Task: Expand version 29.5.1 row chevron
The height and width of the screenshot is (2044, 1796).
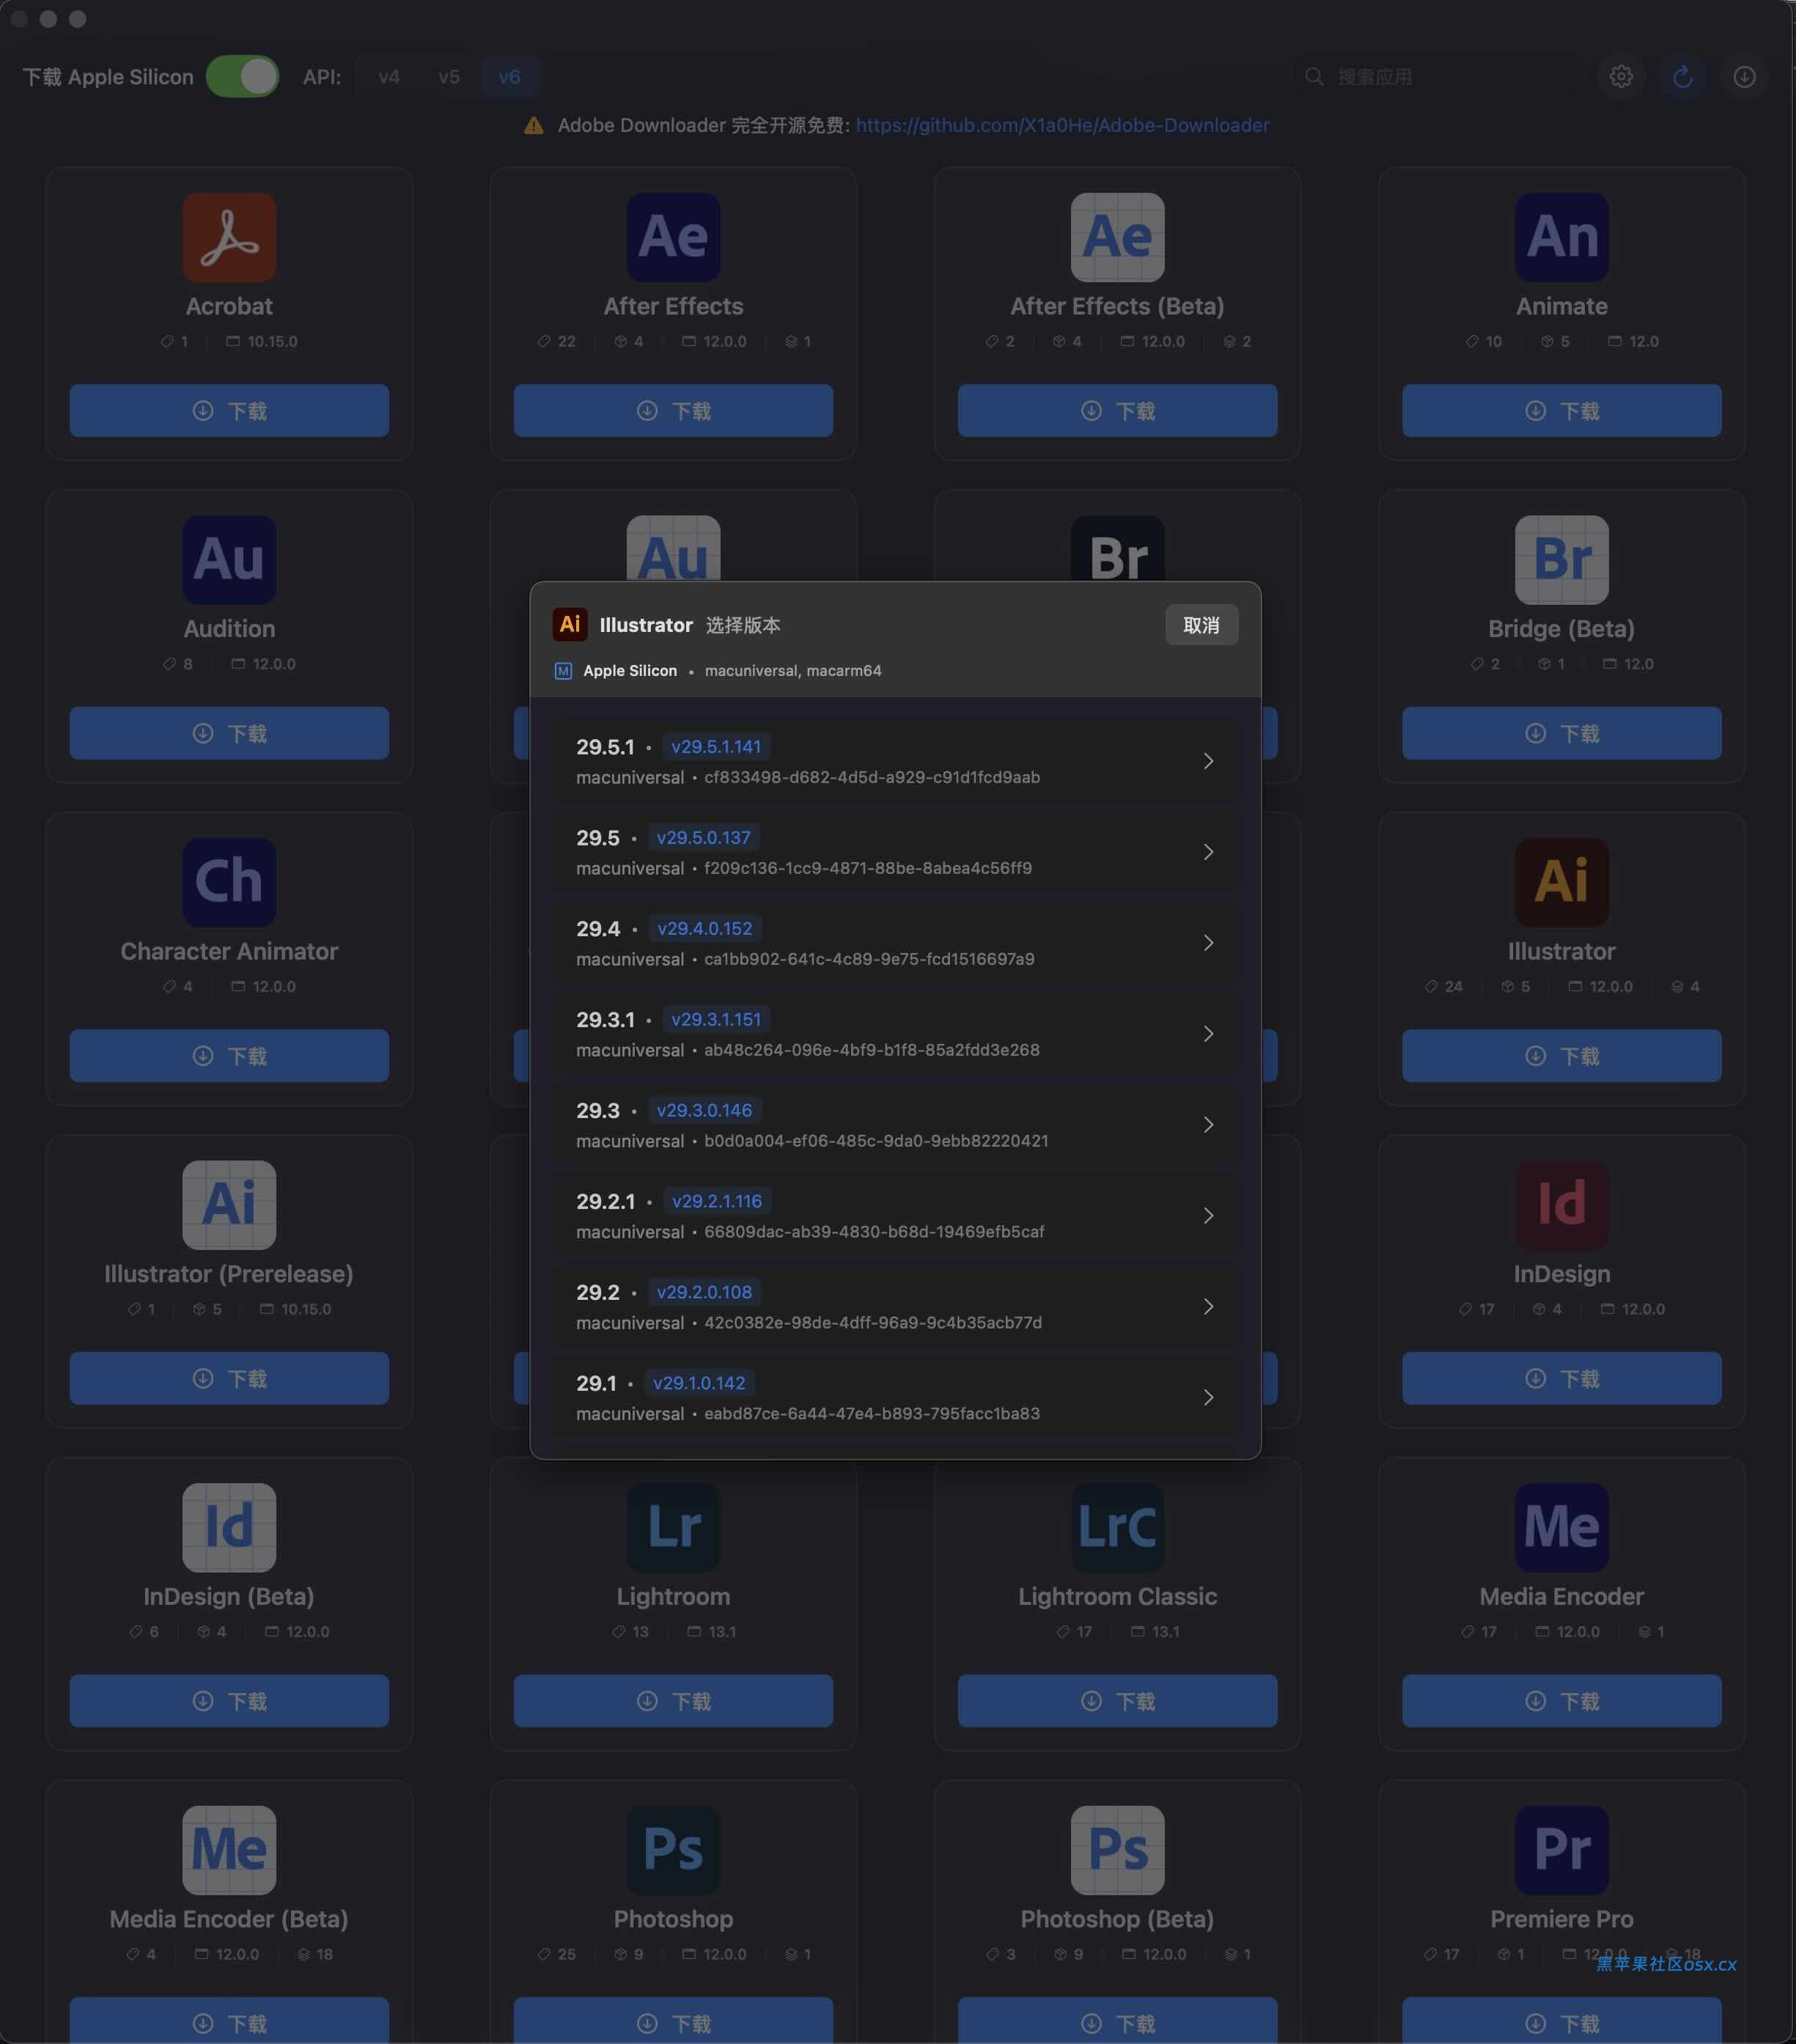Action: (1208, 762)
